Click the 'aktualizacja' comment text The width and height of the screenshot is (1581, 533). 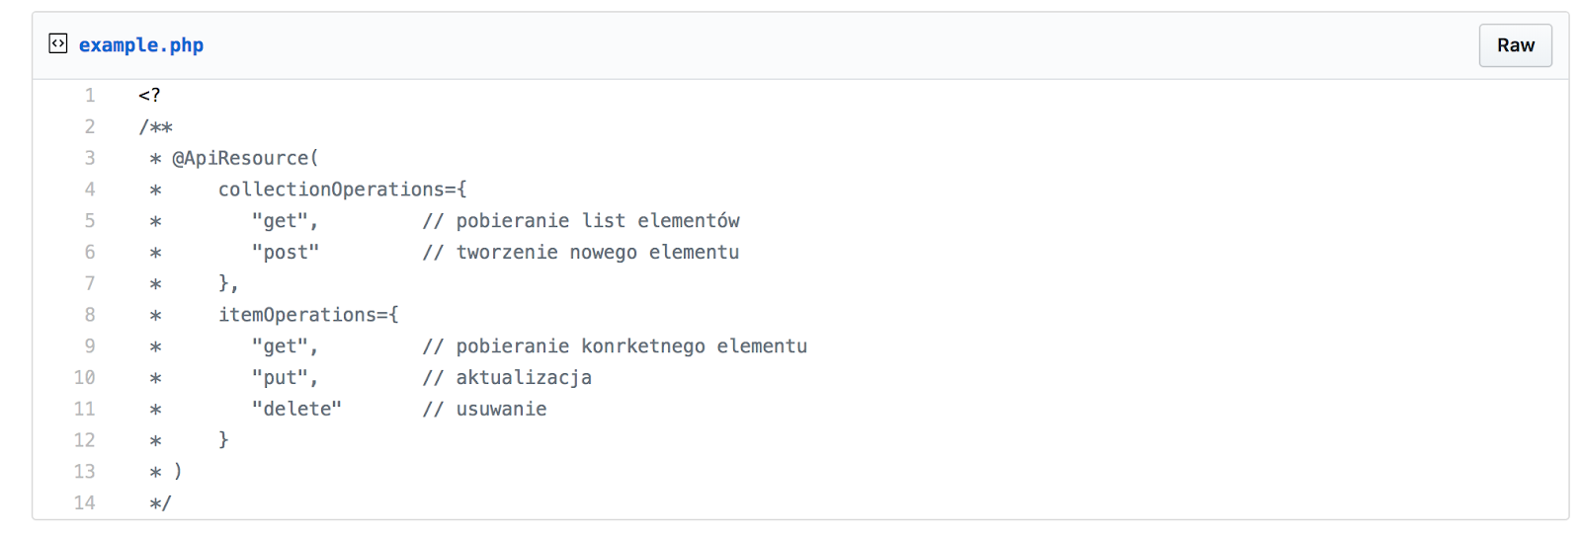(524, 378)
